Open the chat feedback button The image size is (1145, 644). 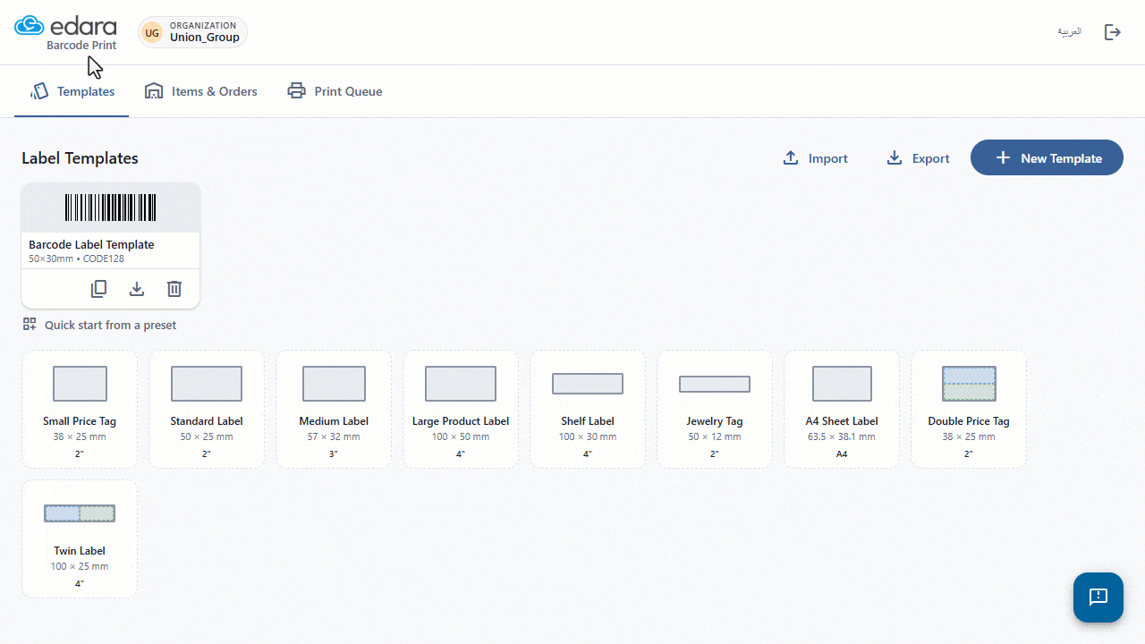tap(1098, 597)
